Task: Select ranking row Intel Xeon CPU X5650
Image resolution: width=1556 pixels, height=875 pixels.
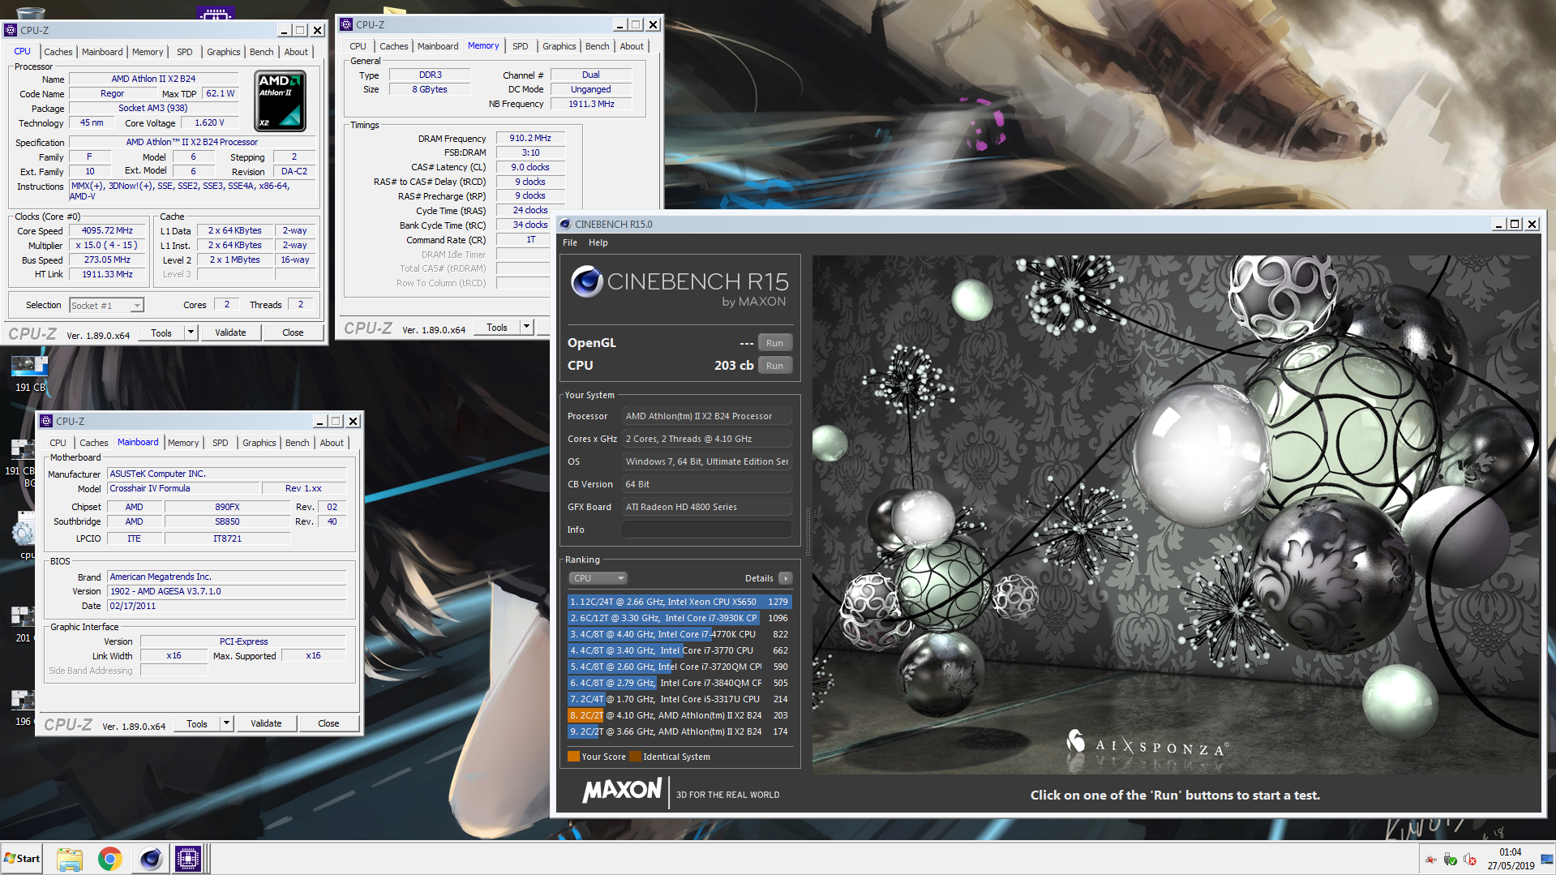Action: tap(679, 602)
